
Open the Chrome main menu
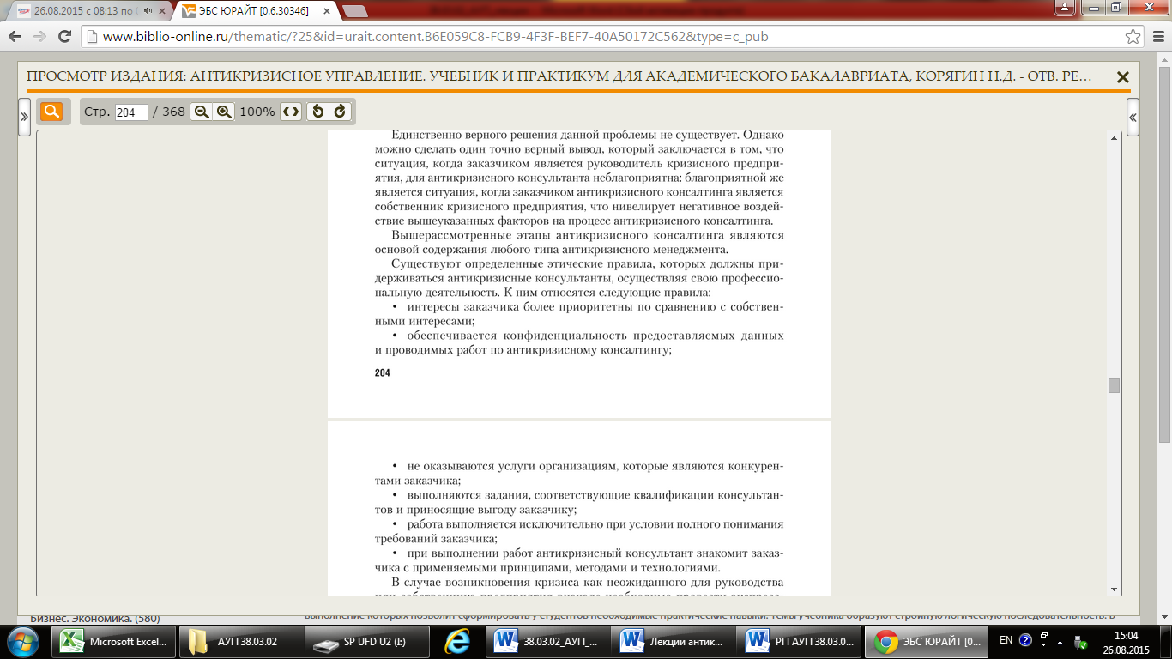tap(1157, 37)
